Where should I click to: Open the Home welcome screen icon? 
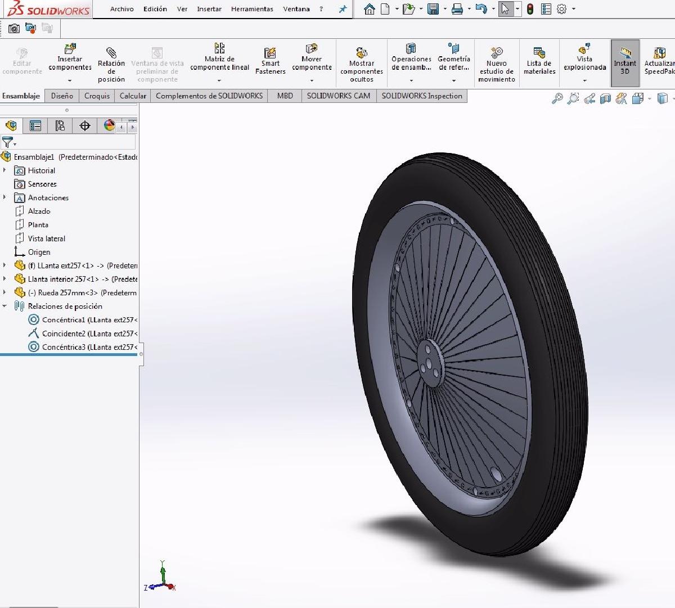(x=369, y=9)
